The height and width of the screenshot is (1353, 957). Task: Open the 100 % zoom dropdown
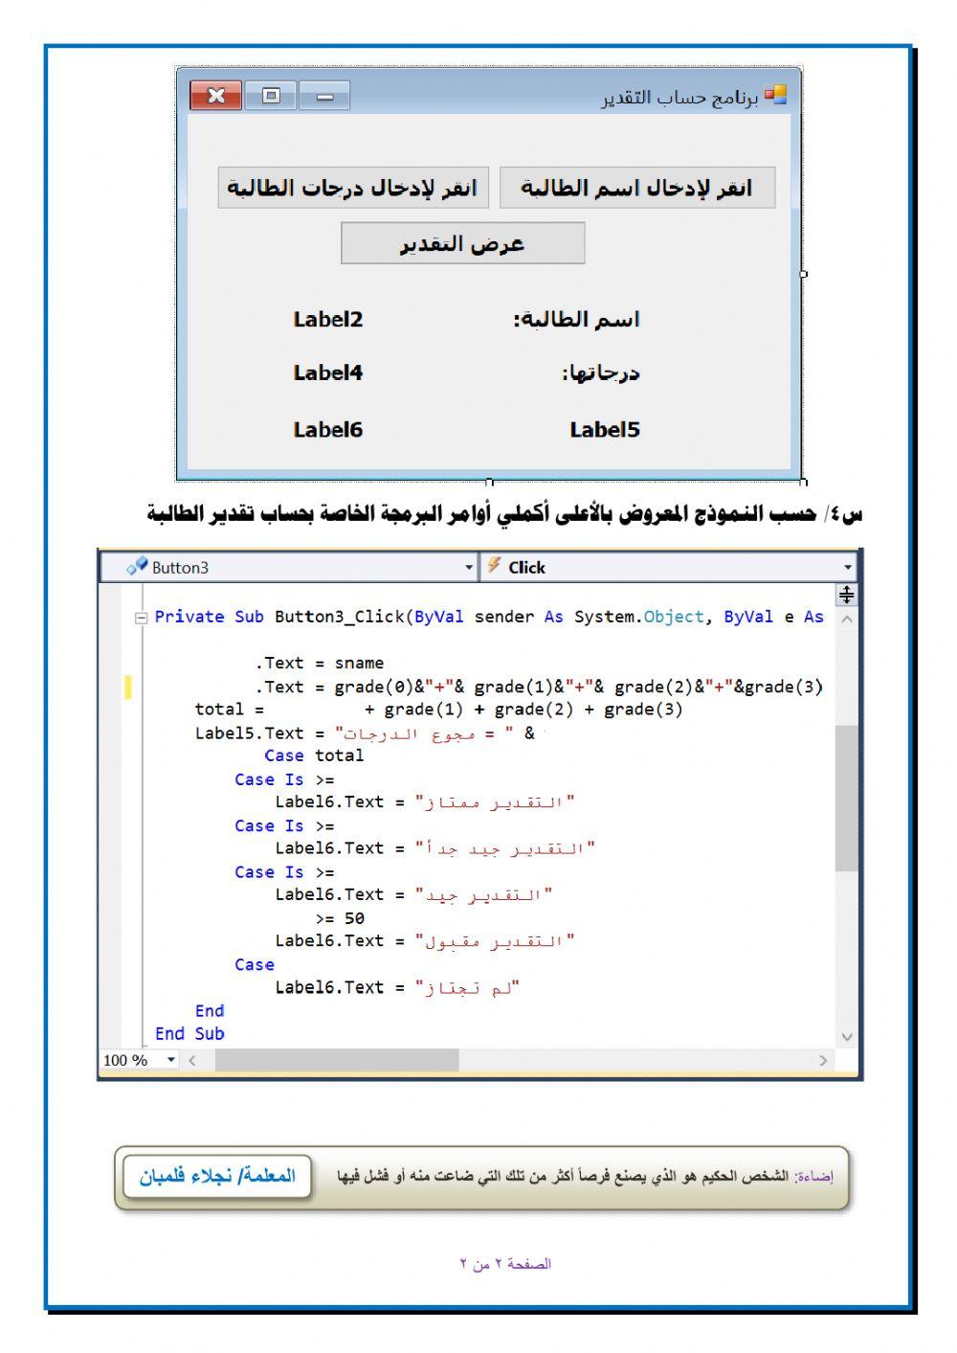pyautogui.click(x=171, y=1060)
